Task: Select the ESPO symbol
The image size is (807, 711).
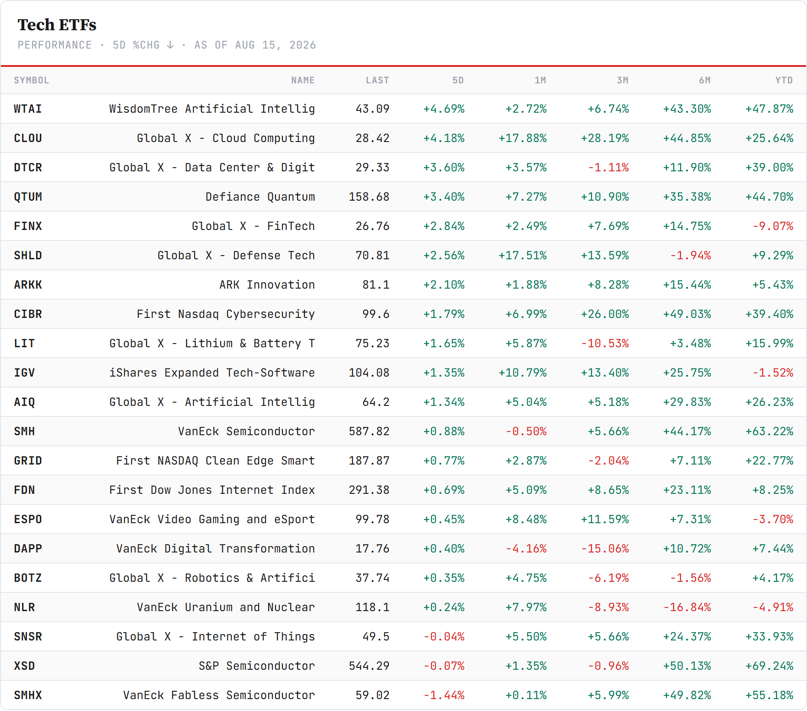Action: click(28, 520)
